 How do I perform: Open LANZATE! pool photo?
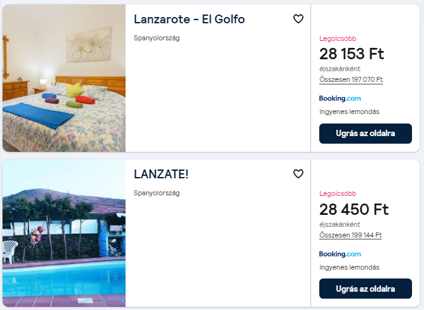(64, 233)
